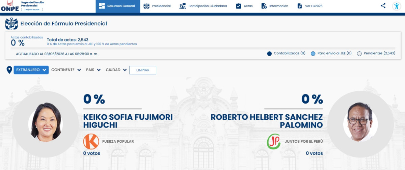Click the LIMPIAR button
This screenshot has width=405, height=170.
[x=143, y=70]
